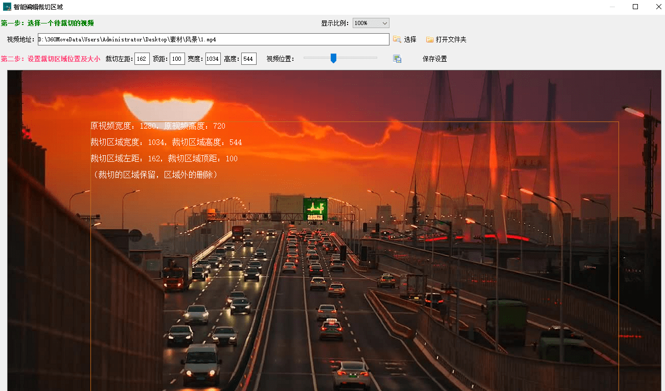Click the 视频位置 slider handle
665x391 pixels.
(333, 58)
